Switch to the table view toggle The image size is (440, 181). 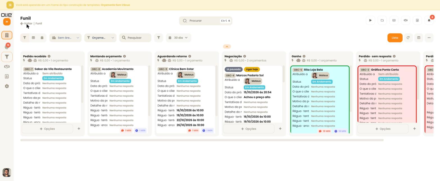(x=33, y=38)
